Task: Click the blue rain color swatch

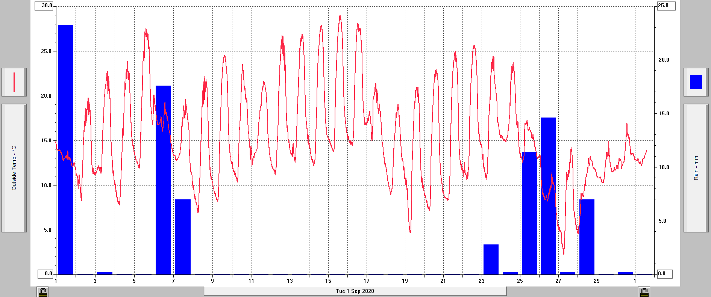Action: 696,82
